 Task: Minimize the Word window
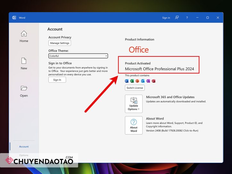[197, 18]
